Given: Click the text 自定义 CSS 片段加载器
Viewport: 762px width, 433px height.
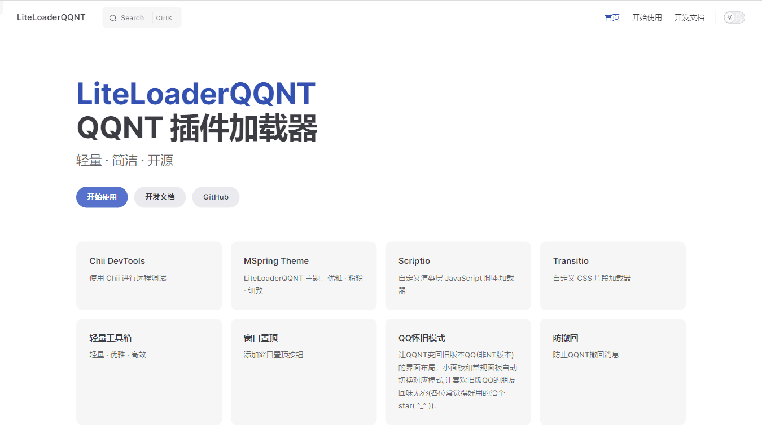Looking at the screenshot, I should pos(592,278).
